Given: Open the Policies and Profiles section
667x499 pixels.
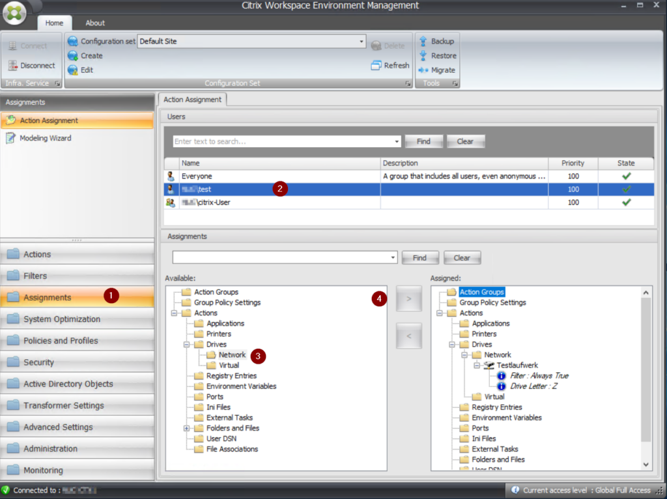Looking at the screenshot, I should tap(77, 341).
